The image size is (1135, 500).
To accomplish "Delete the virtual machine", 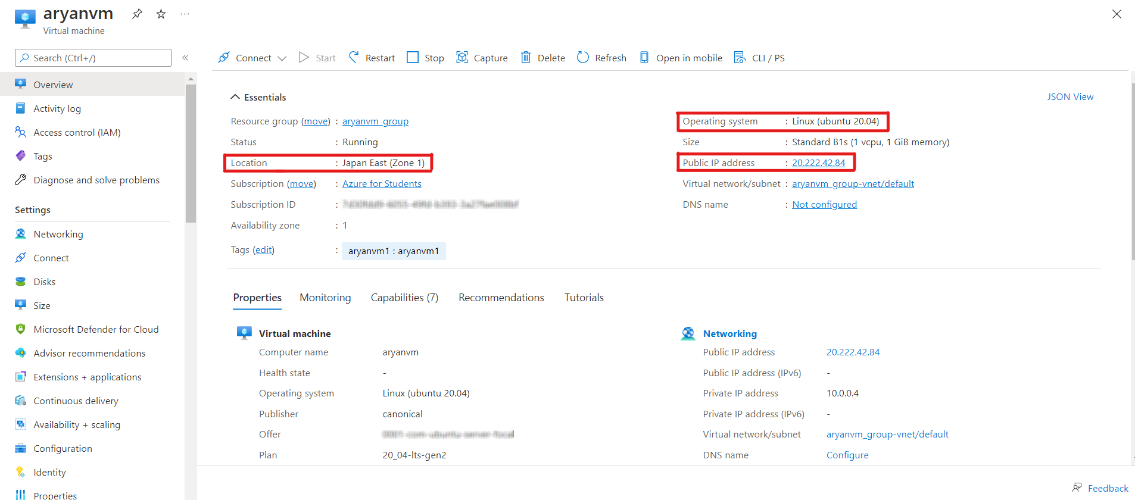I will pyautogui.click(x=542, y=58).
